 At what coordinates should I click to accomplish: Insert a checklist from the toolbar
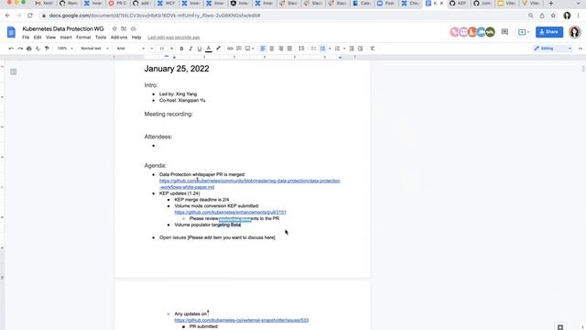313,49
